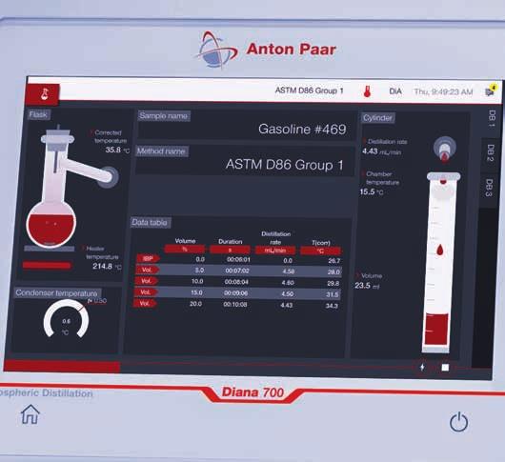Tap the graduated cylinder graphic
Viewport: 505px width, 462px height.
(x=440, y=262)
